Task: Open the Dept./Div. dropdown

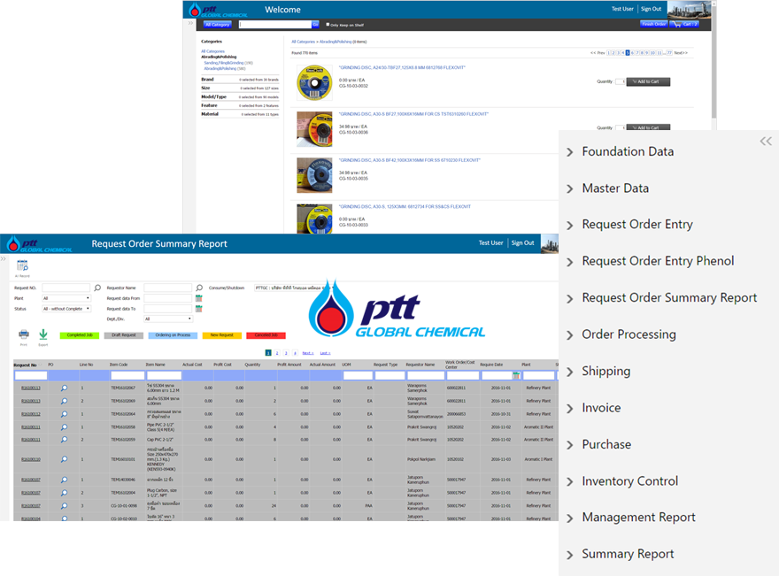Action: point(168,319)
